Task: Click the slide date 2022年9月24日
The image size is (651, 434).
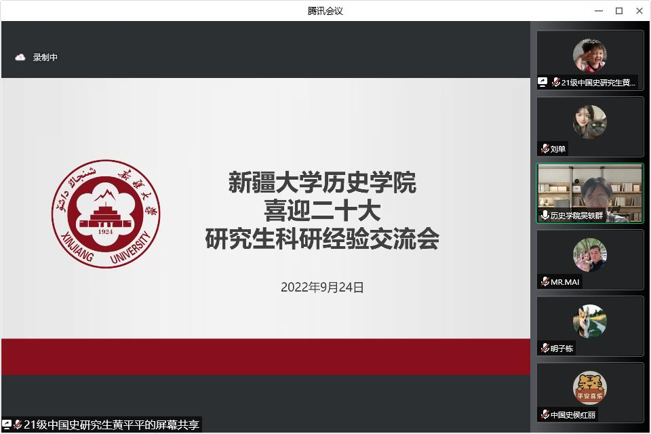Action: [x=322, y=288]
